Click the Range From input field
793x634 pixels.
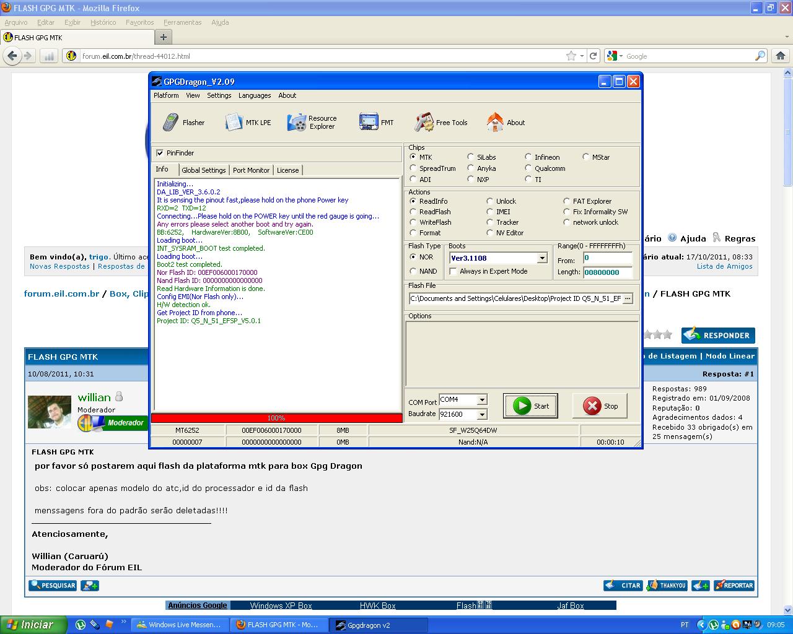[607, 258]
